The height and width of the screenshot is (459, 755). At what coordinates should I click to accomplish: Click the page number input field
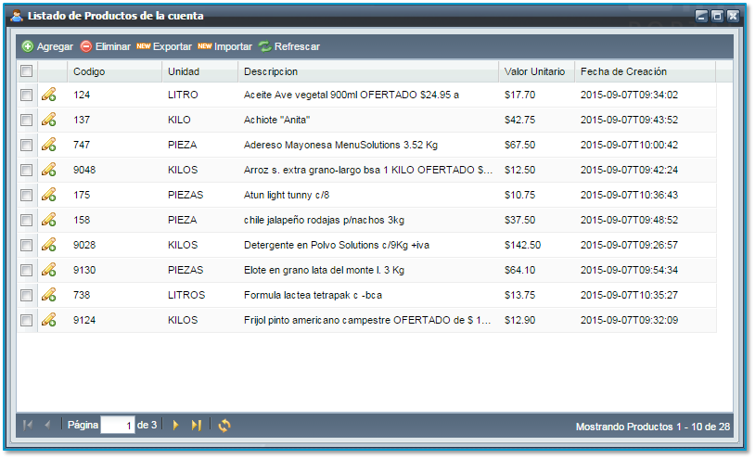coord(118,426)
